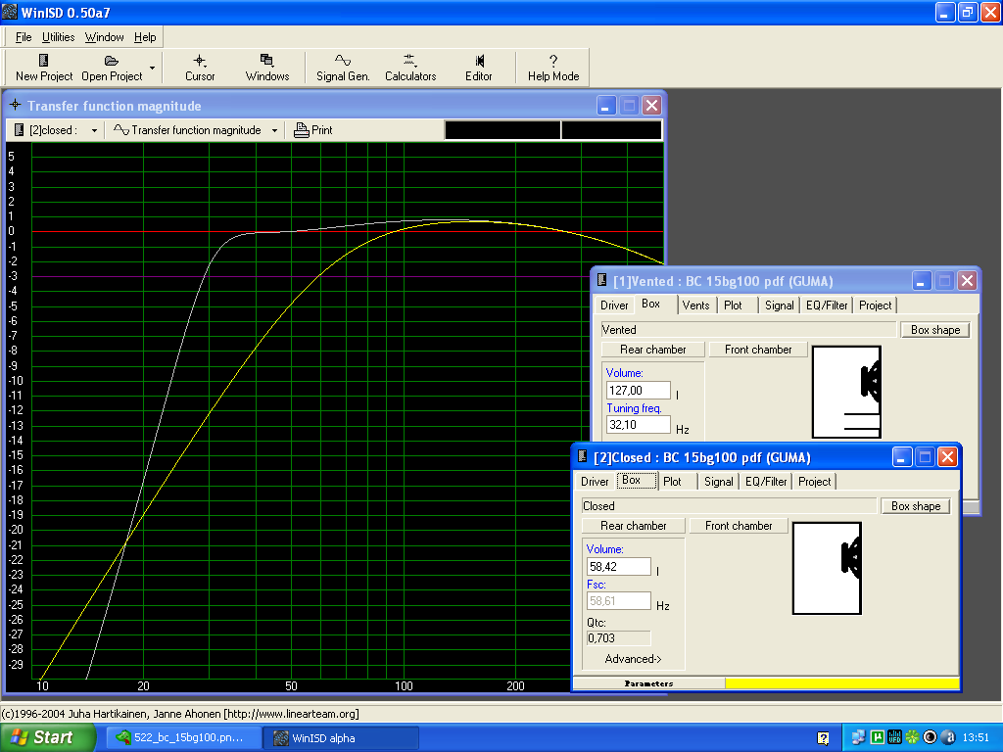Viewport: 1003px width, 752px height.
Task: Switch to the 522_bc_15bg100.png taskbar window
Action: [x=184, y=738]
